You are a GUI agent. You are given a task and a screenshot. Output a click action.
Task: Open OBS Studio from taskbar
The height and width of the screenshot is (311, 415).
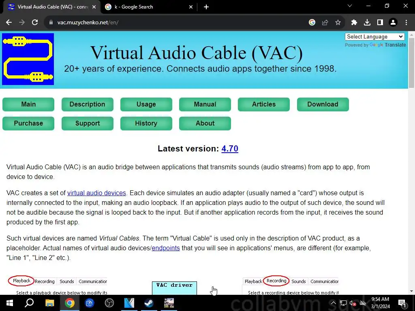tap(109, 303)
